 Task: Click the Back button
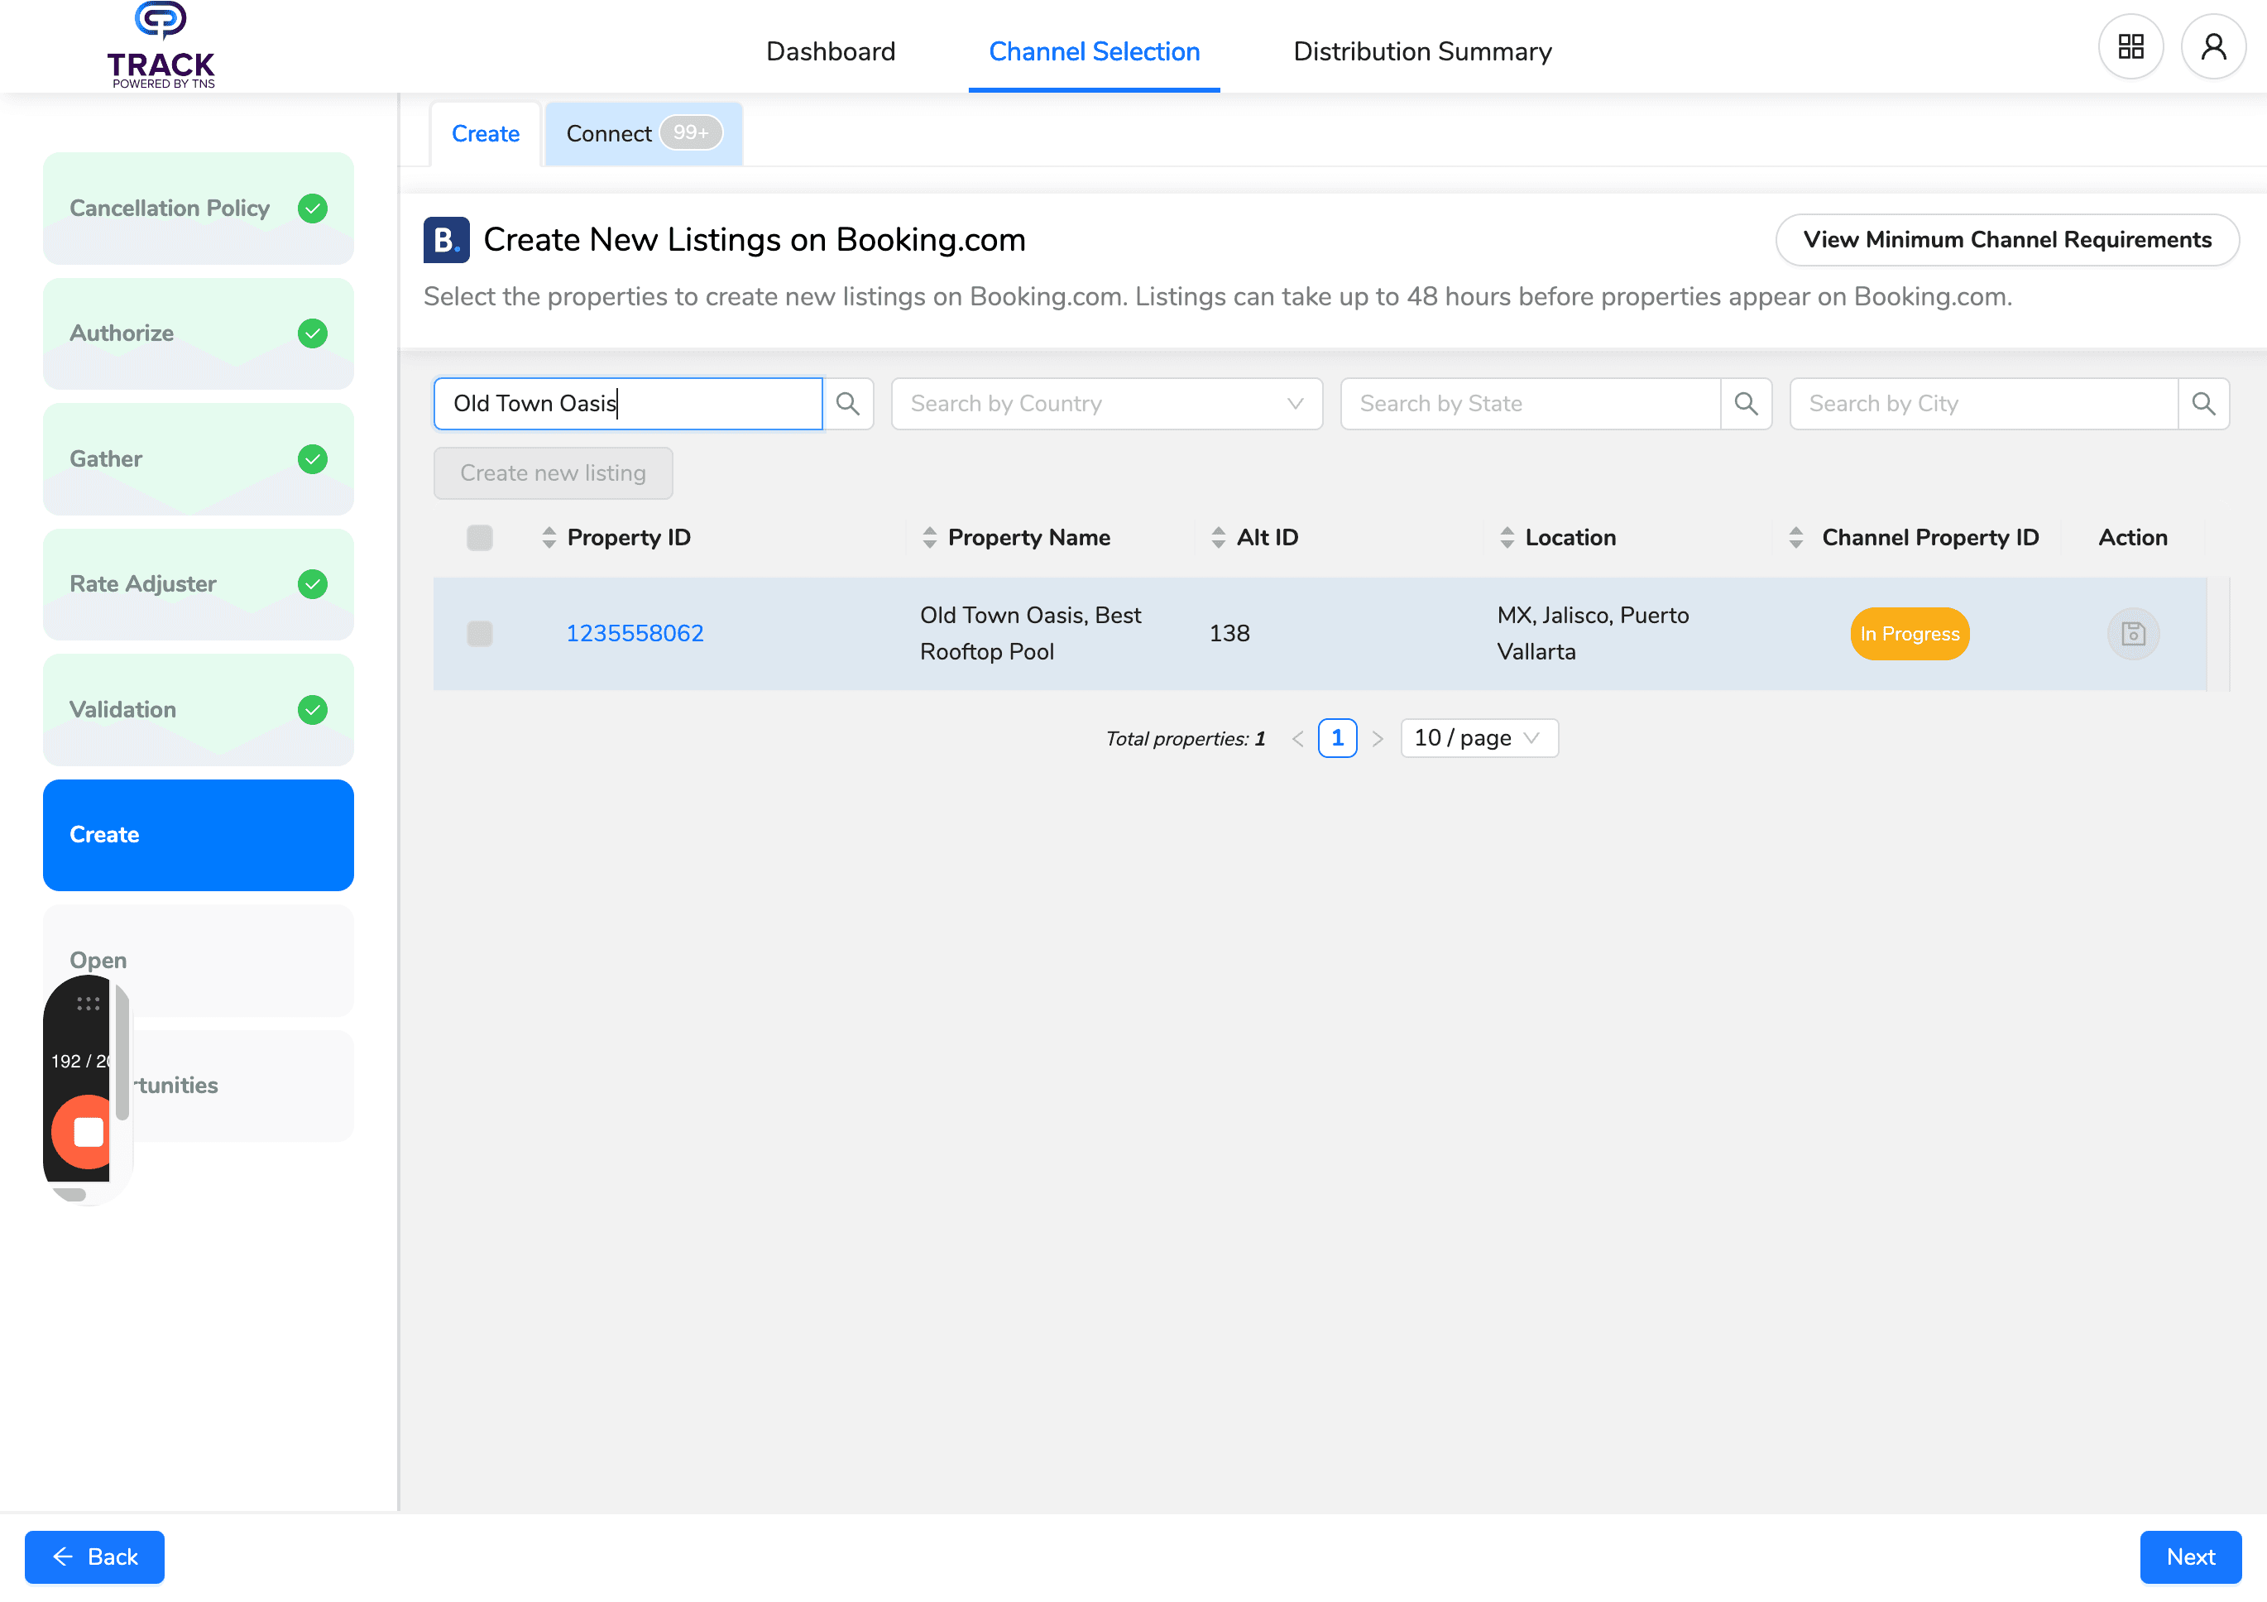[95, 1557]
